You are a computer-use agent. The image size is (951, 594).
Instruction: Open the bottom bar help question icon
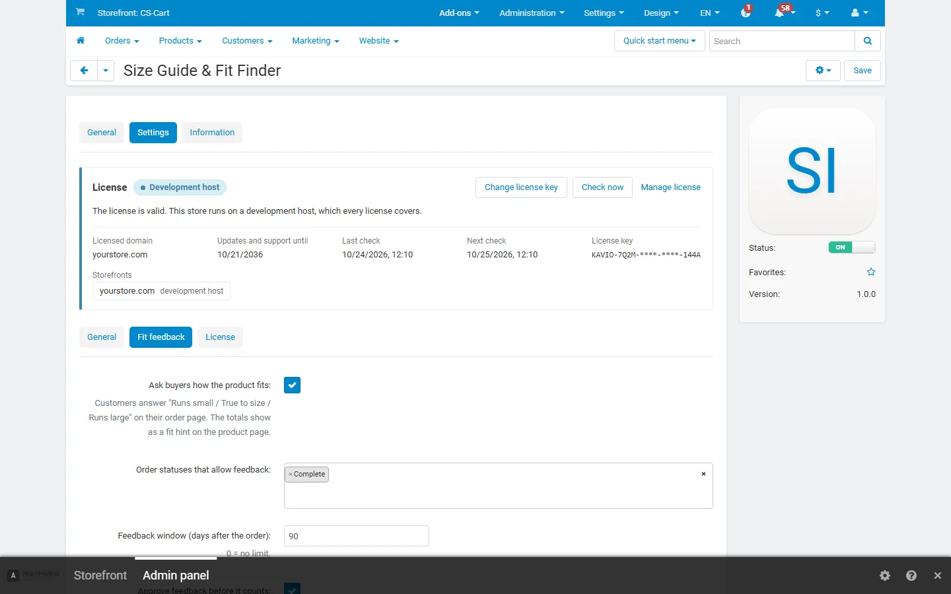coord(911,576)
